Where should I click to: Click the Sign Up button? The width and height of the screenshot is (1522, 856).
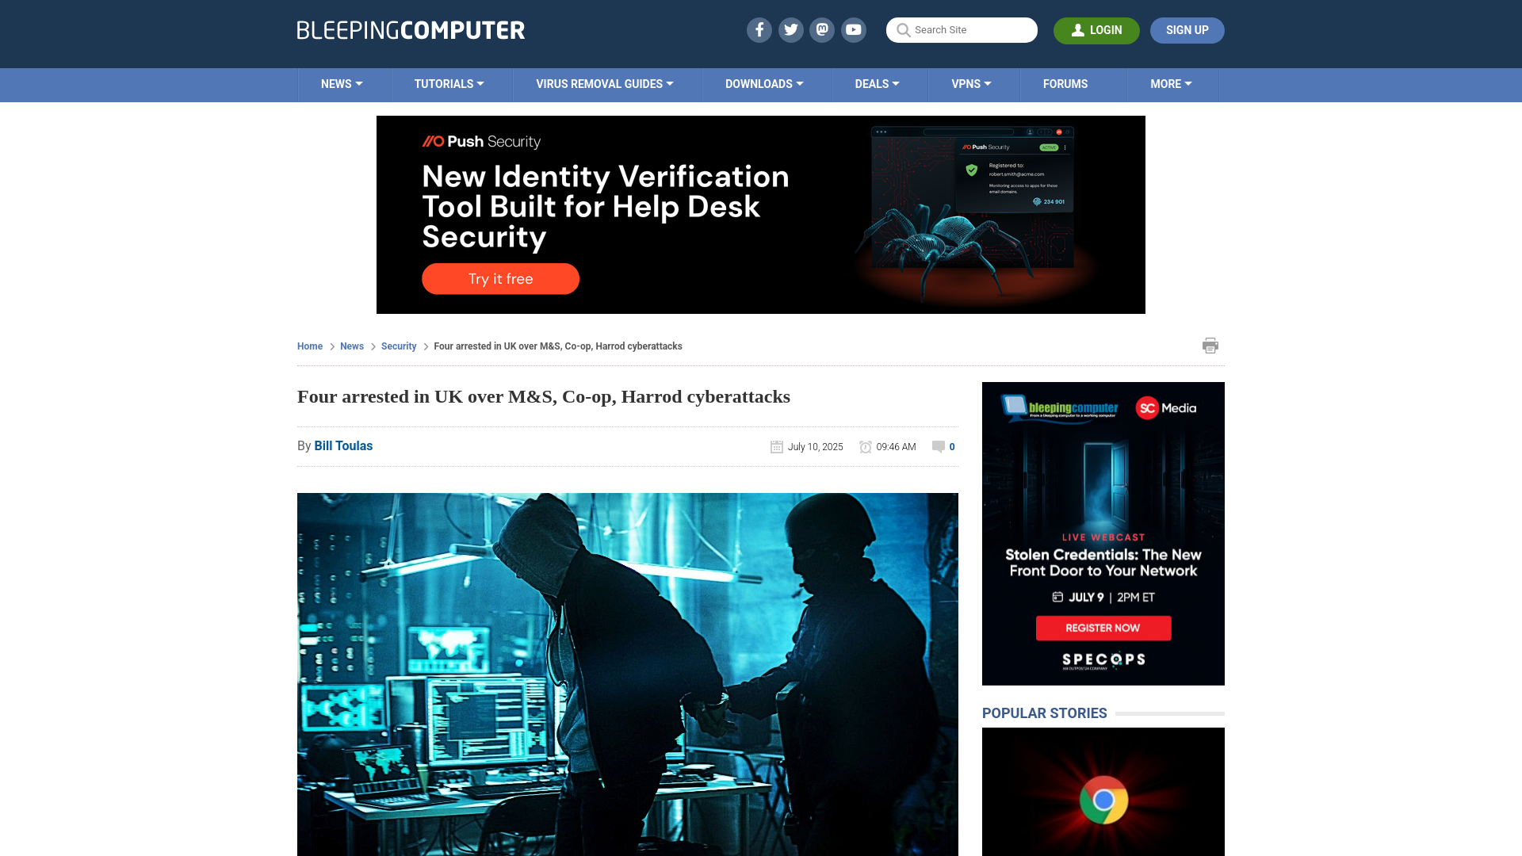[x=1187, y=30]
